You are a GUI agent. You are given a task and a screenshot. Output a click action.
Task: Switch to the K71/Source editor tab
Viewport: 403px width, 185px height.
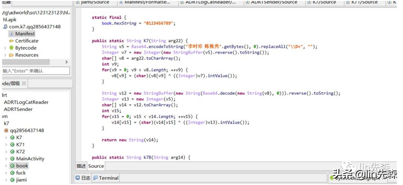(365, 2)
